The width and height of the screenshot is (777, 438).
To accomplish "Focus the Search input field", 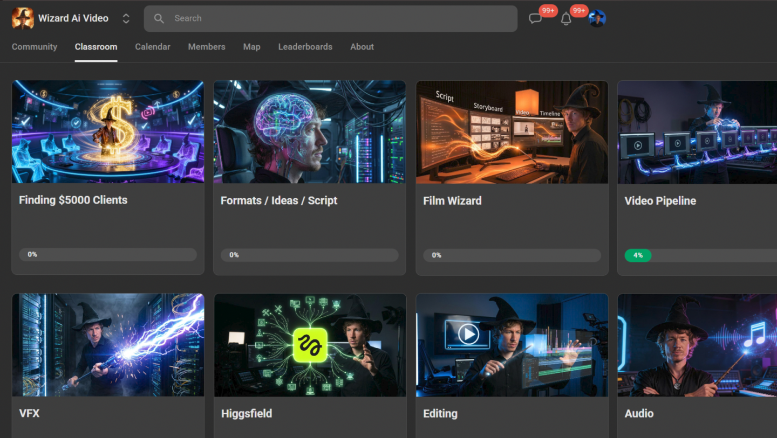I will [x=330, y=18].
